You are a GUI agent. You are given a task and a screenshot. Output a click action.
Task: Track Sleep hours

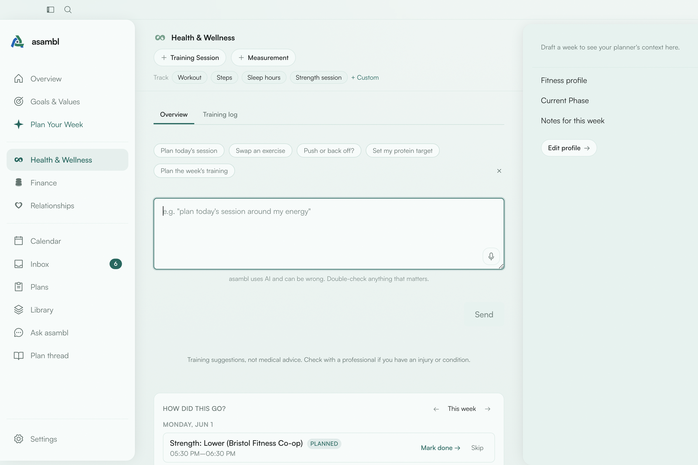click(264, 78)
